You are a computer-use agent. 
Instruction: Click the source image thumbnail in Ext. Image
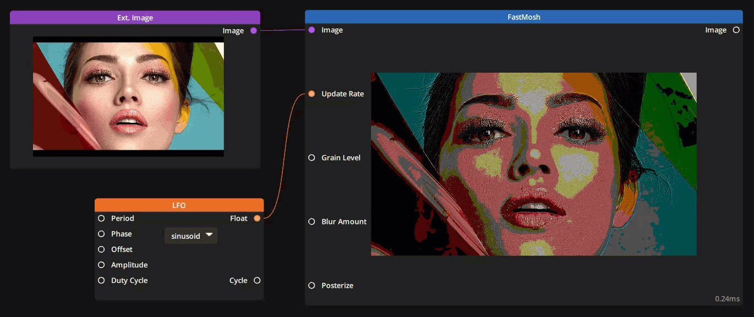pos(128,97)
